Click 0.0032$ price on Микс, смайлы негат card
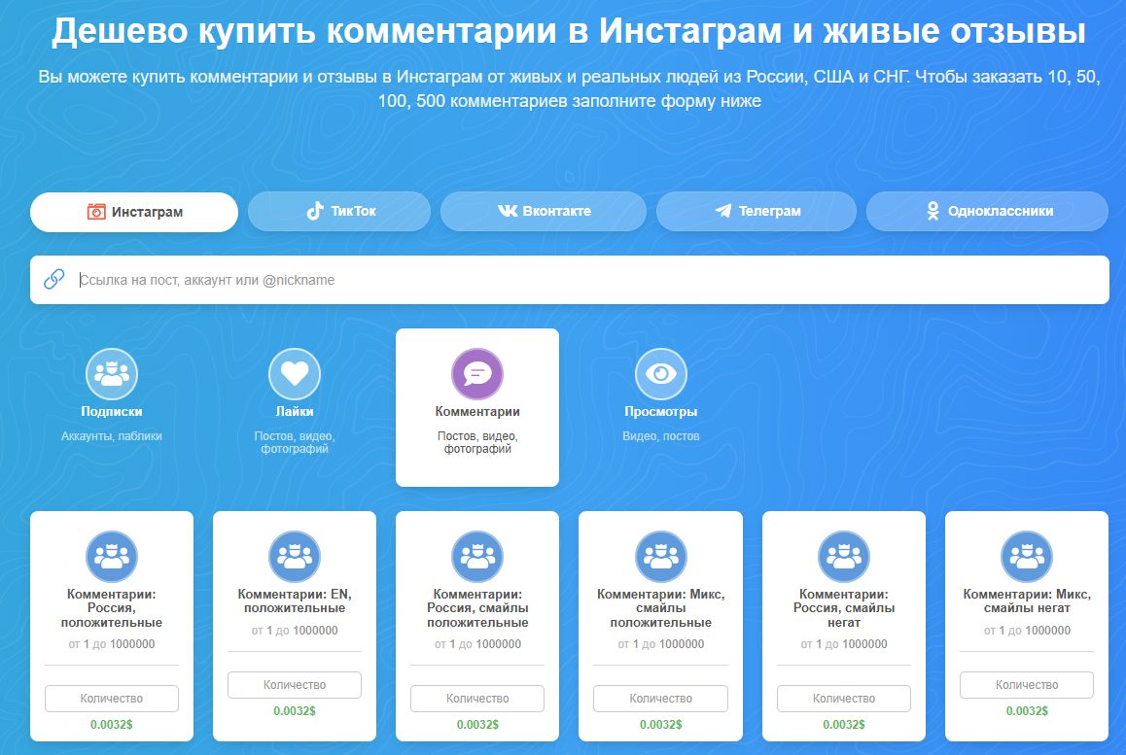 coord(1027,711)
